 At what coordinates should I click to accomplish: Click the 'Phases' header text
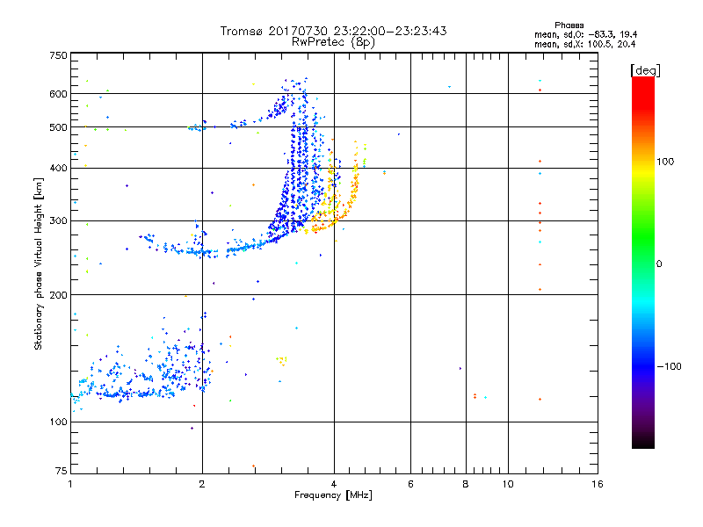click(x=569, y=25)
